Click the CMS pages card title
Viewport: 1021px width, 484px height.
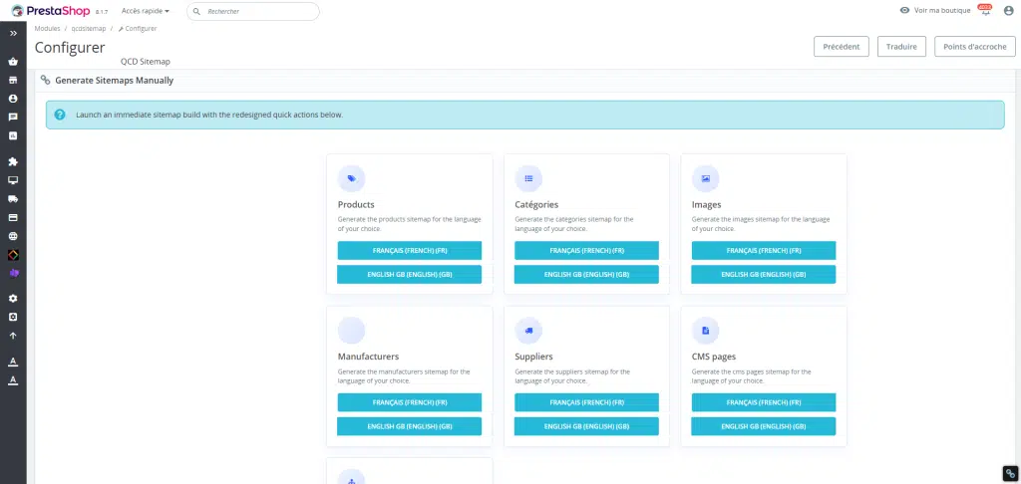(714, 357)
